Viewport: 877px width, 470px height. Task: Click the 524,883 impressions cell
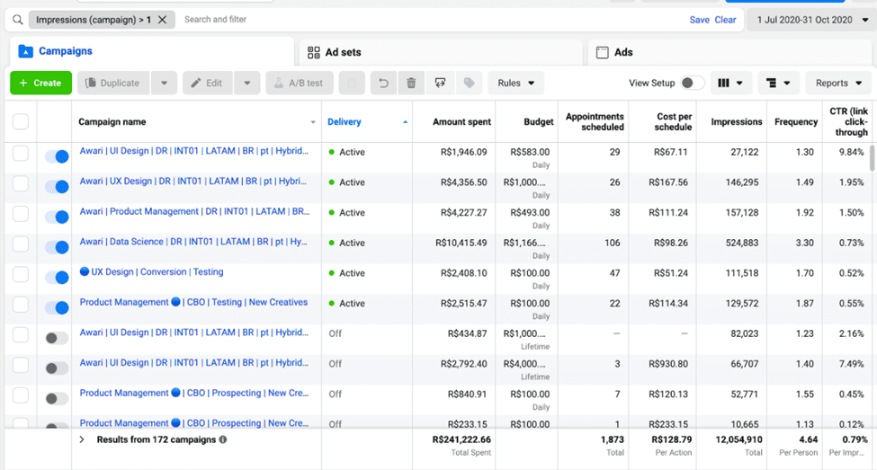pos(742,244)
